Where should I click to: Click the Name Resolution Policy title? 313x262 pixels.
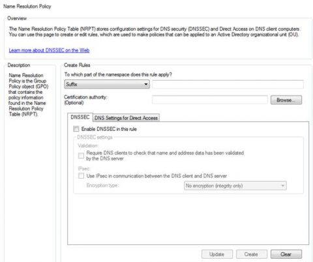(x=27, y=7)
